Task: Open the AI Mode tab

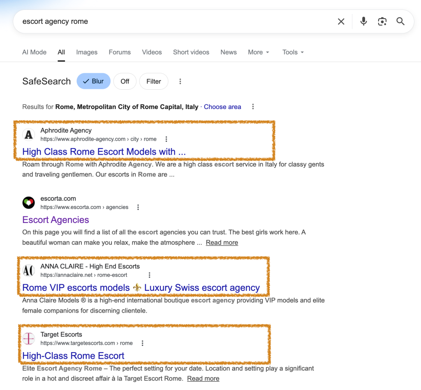Action: [34, 52]
